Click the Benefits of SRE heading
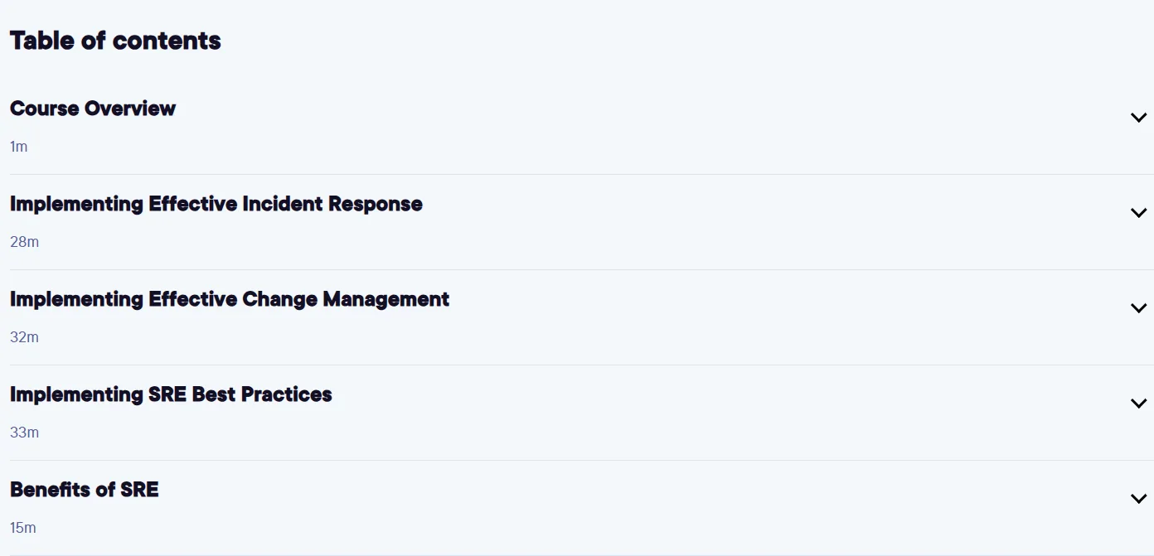This screenshot has height=556, width=1154. pyautogui.click(x=85, y=490)
